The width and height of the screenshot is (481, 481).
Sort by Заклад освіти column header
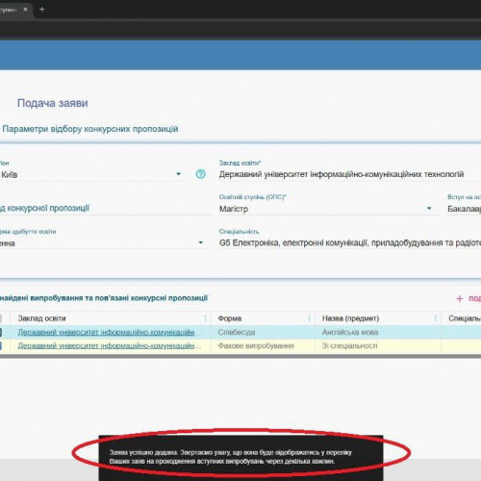[41, 318]
